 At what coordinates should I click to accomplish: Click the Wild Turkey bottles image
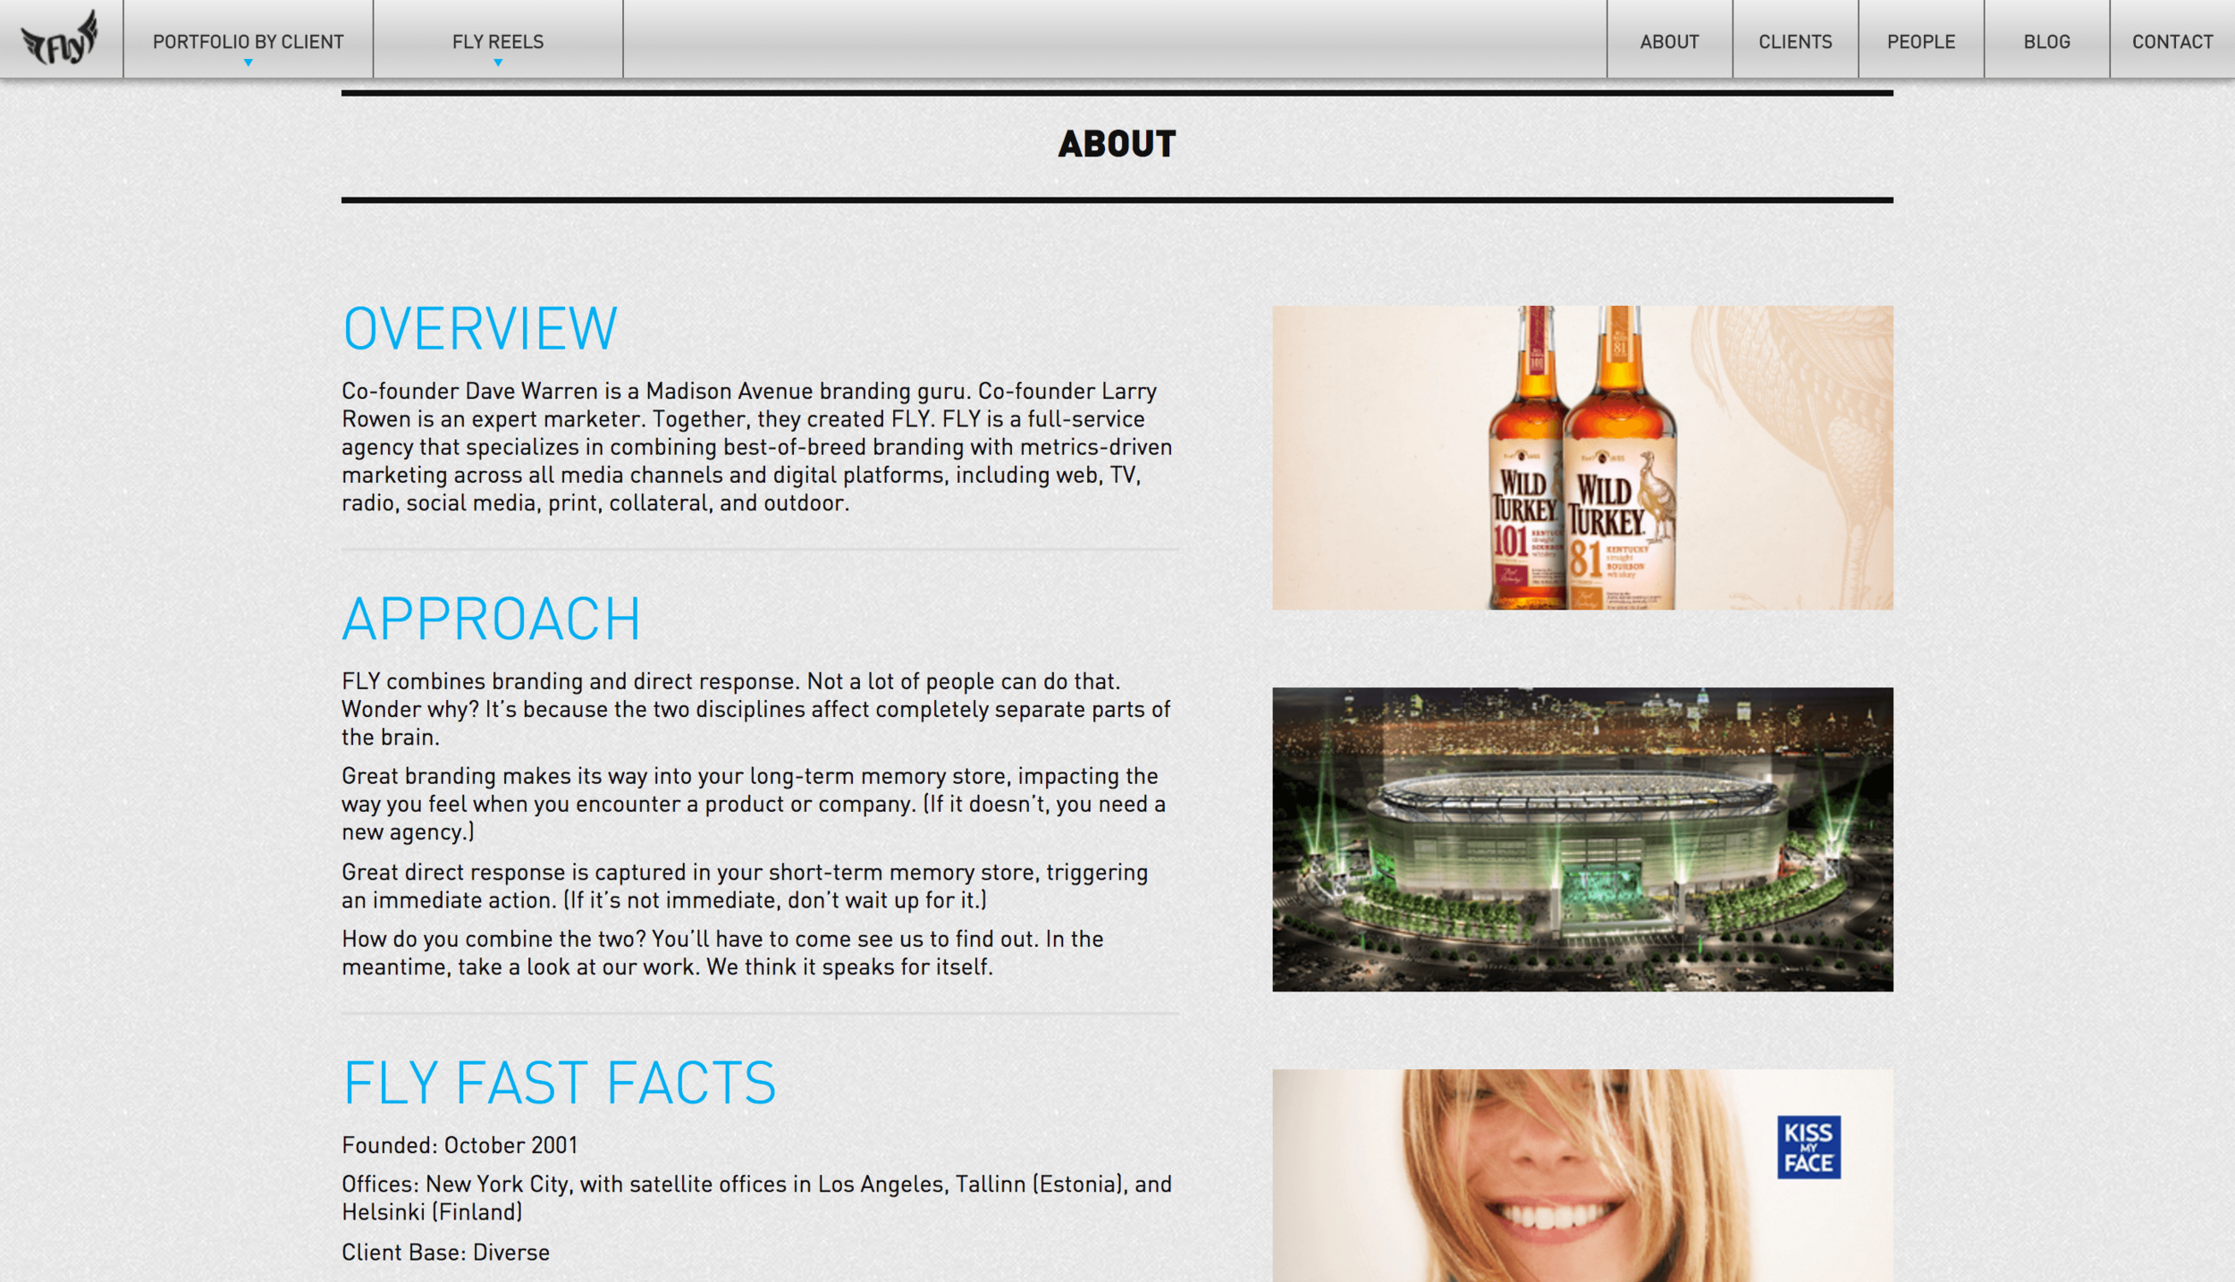[x=1582, y=458]
